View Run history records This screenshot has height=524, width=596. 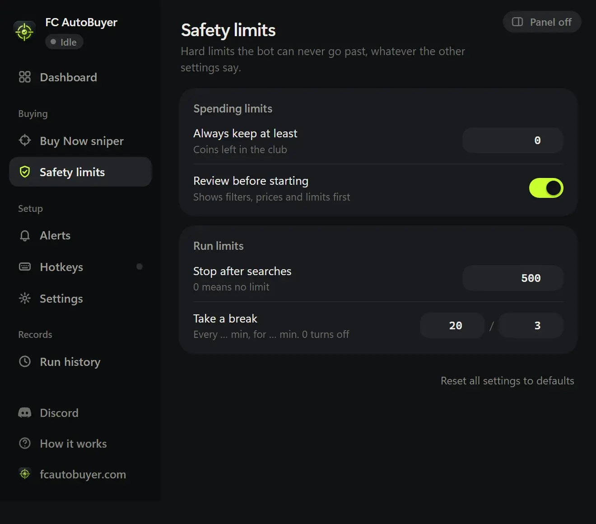(80, 362)
